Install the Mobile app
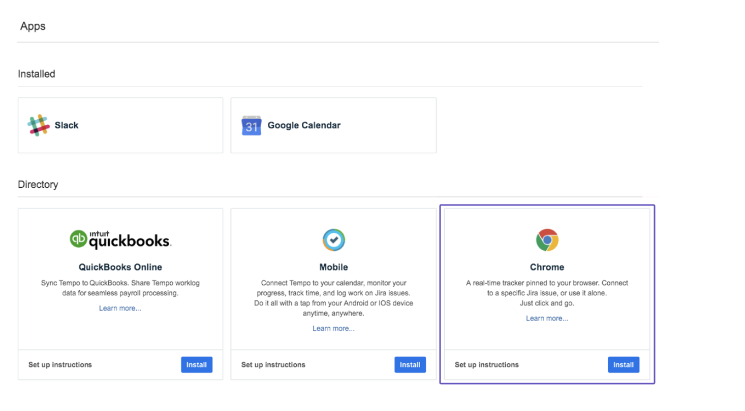The height and width of the screenshot is (411, 745). (410, 365)
